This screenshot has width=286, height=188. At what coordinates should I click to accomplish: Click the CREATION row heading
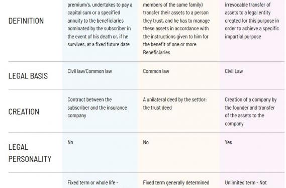24,112
